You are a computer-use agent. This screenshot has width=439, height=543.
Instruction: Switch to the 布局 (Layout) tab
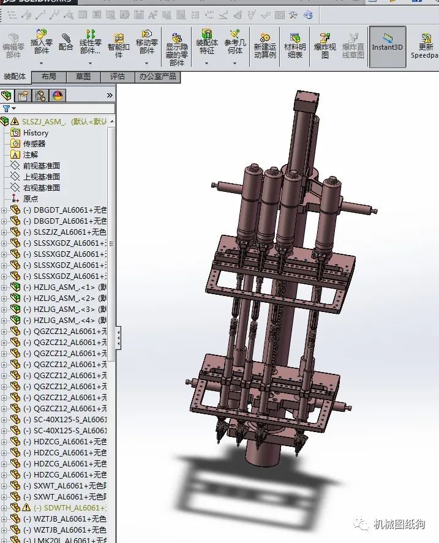tap(48, 77)
